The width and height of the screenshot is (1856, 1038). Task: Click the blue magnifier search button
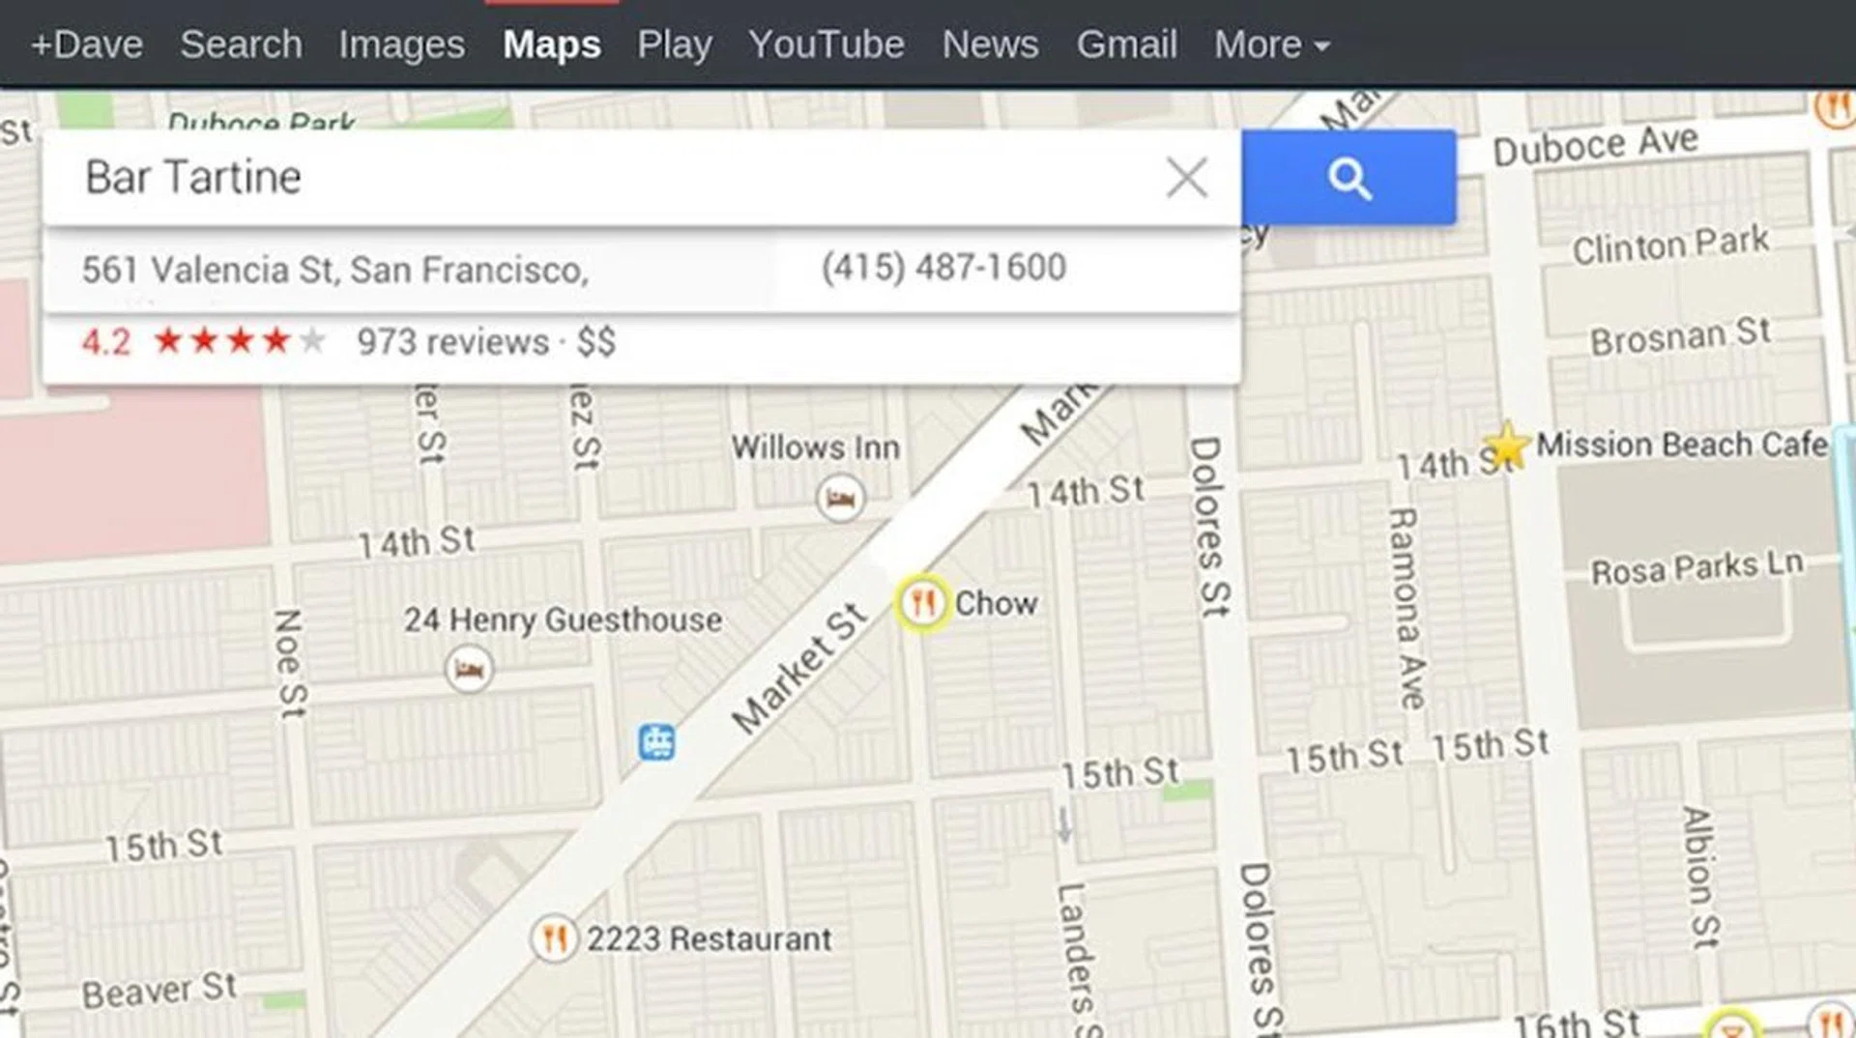tap(1348, 178)
